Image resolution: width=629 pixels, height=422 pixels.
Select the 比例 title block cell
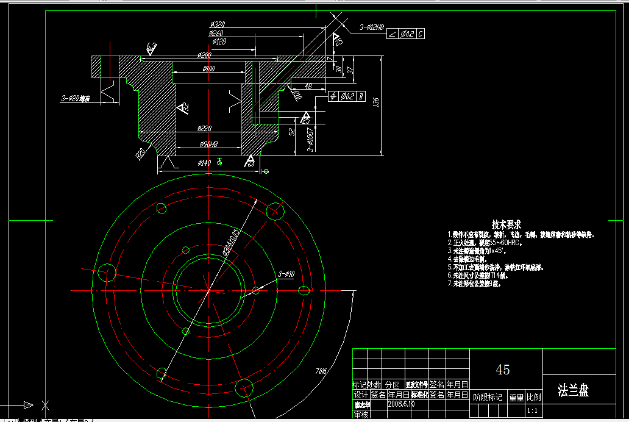point(533,397)
